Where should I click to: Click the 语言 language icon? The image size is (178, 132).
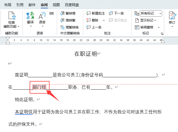point(42,16)
